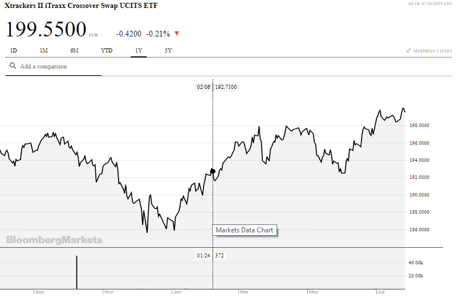Click the collapse arrows icon near Minimize Chart
The width and height of the screenshot is (467, 307).
coord(409,51)
